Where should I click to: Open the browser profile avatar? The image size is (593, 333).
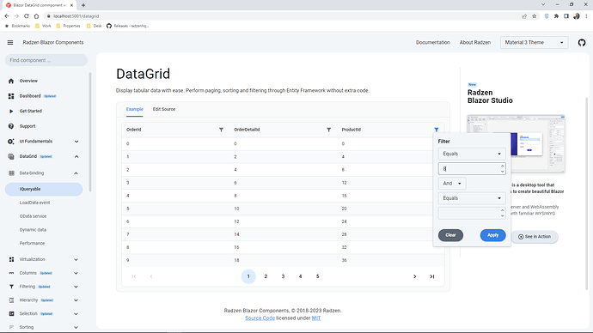click(577, 16)
